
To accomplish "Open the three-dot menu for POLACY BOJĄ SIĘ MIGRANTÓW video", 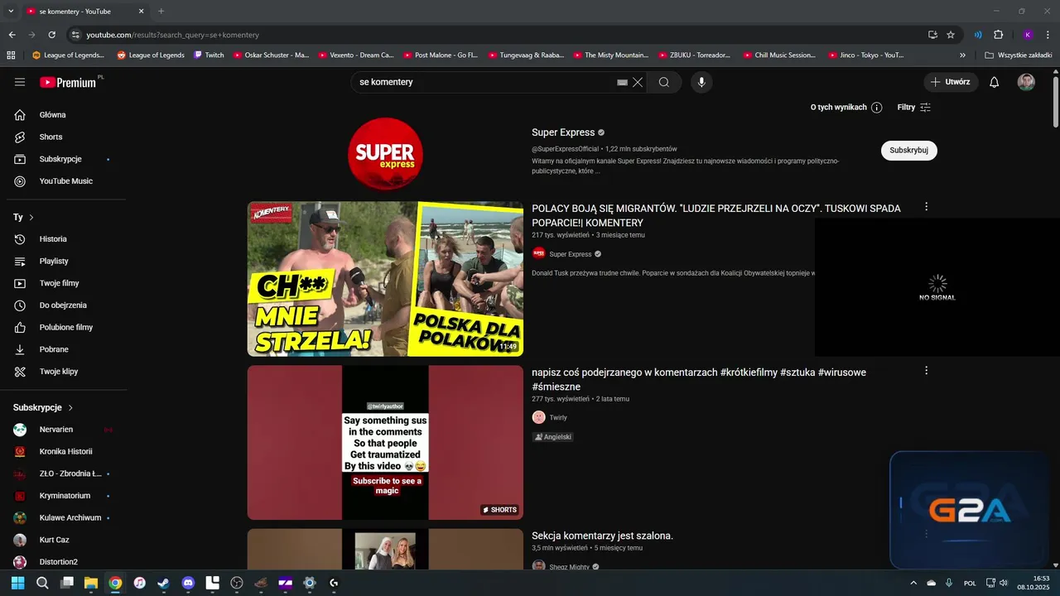I will (x=927, y=207).
